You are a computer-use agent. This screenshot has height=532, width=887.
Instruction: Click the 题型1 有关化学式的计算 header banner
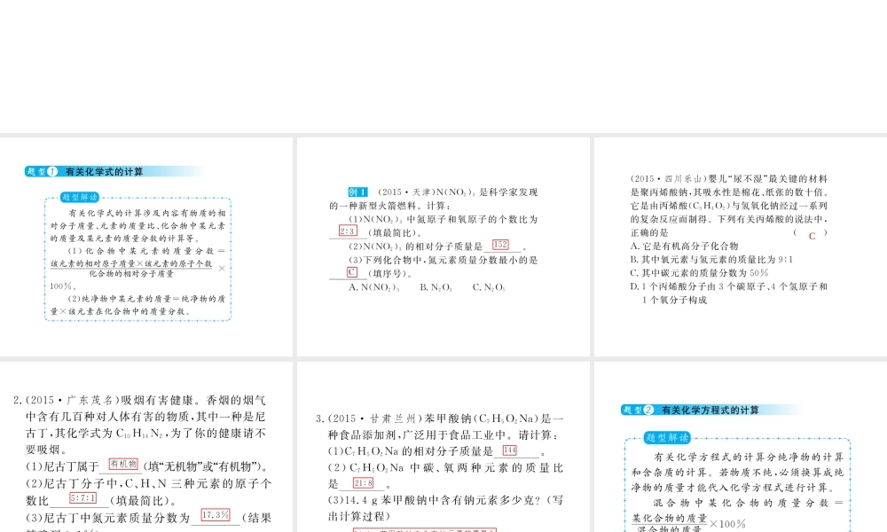tap(114, 171)
